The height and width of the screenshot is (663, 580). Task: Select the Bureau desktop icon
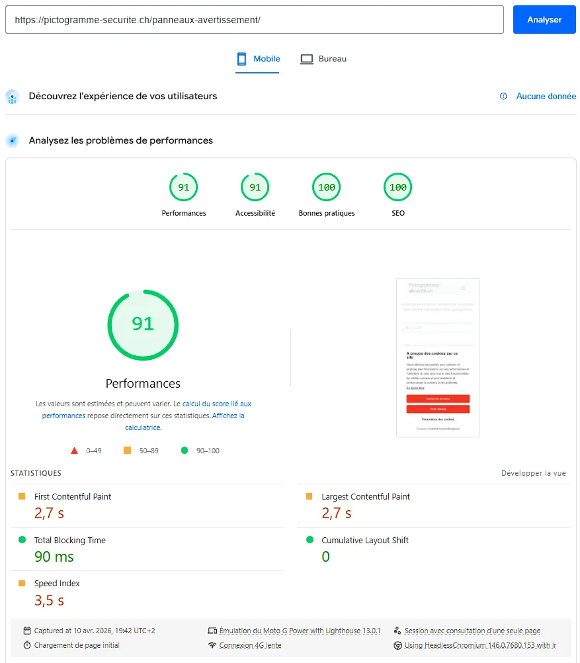[x=306, y=58]
